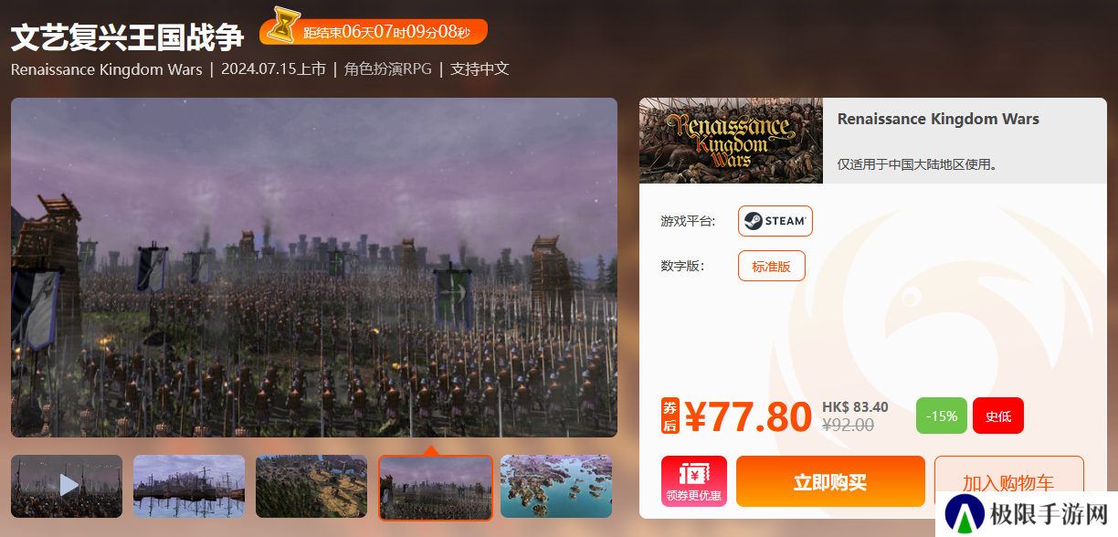Select the STEAM platform option
This screenshot has width=1118, height=537.
coord(775,221)
